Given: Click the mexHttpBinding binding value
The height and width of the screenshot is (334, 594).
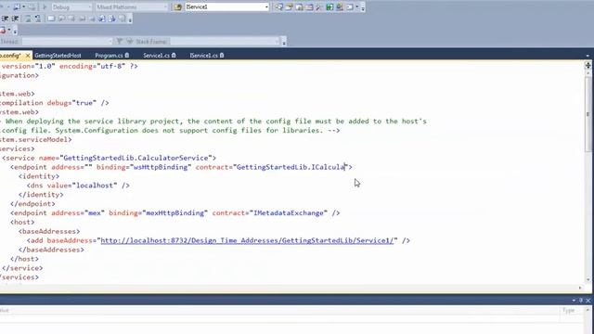Looking at the screenshot, I should [175, 212].
